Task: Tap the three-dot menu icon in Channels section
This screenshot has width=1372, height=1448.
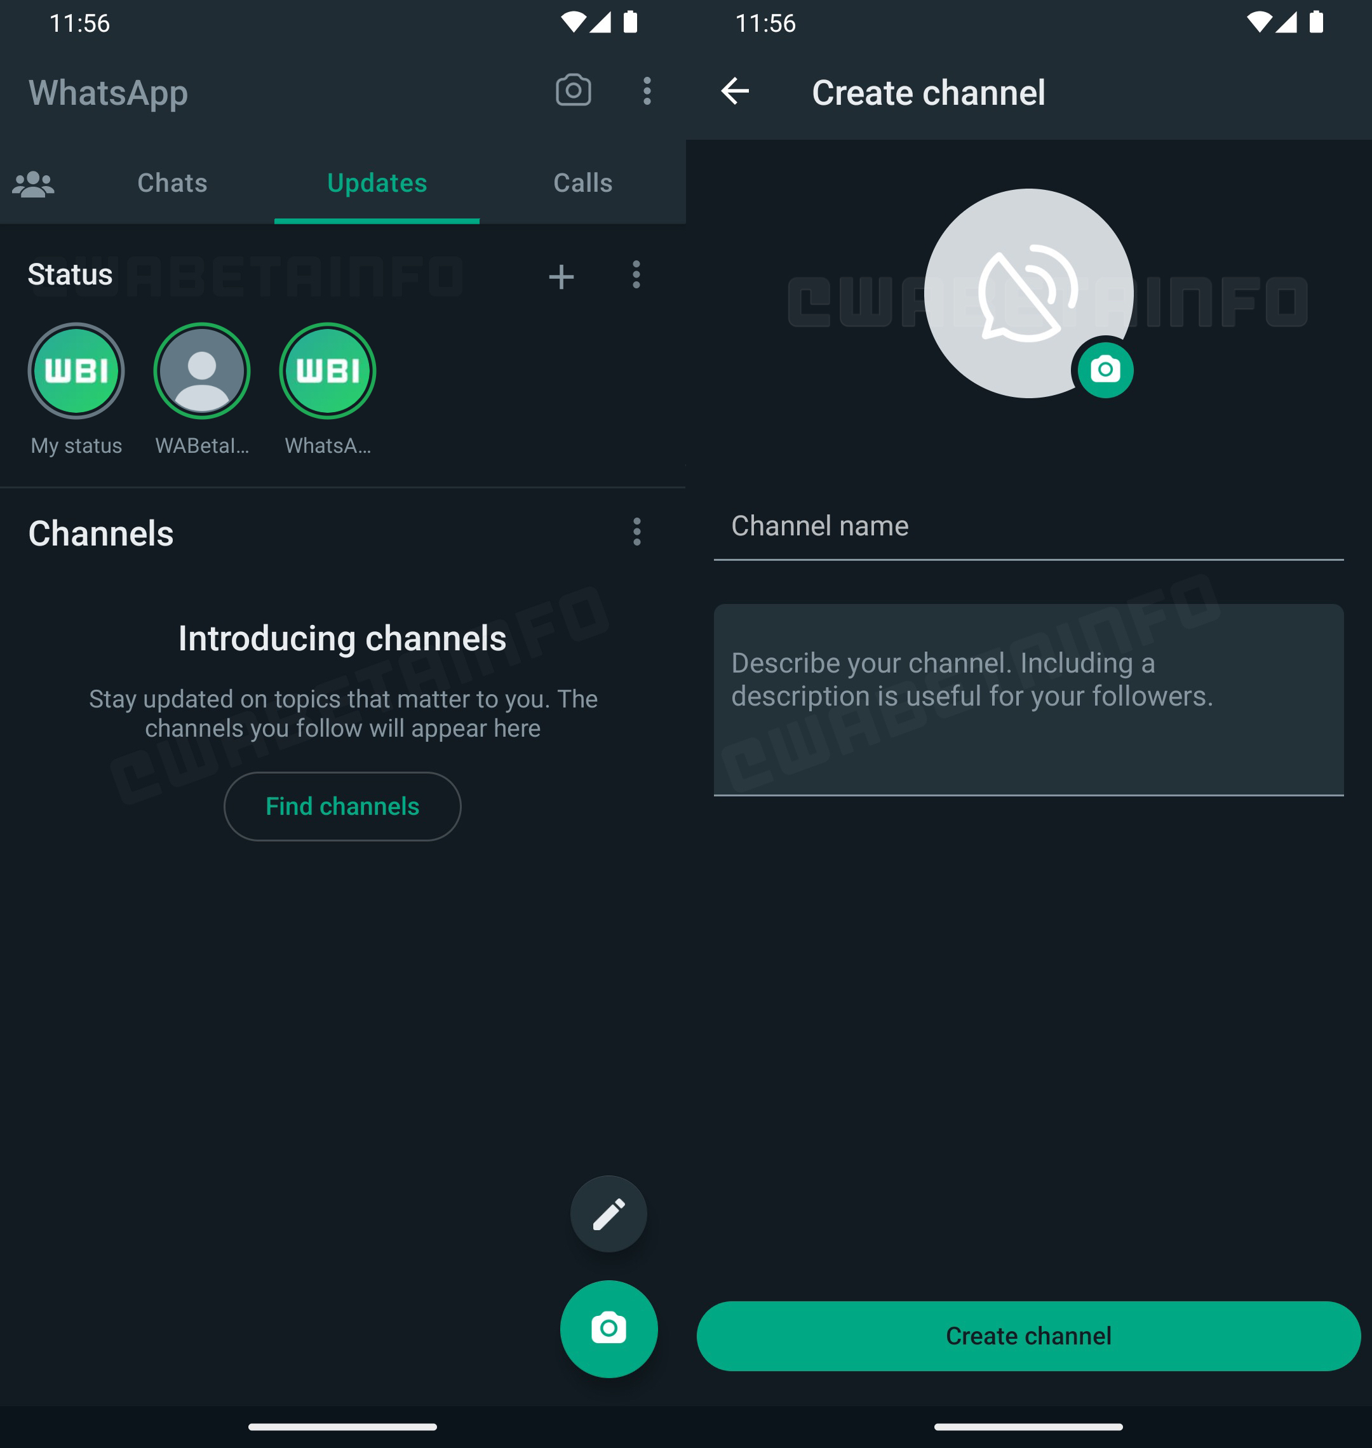Action: [637, 531]
